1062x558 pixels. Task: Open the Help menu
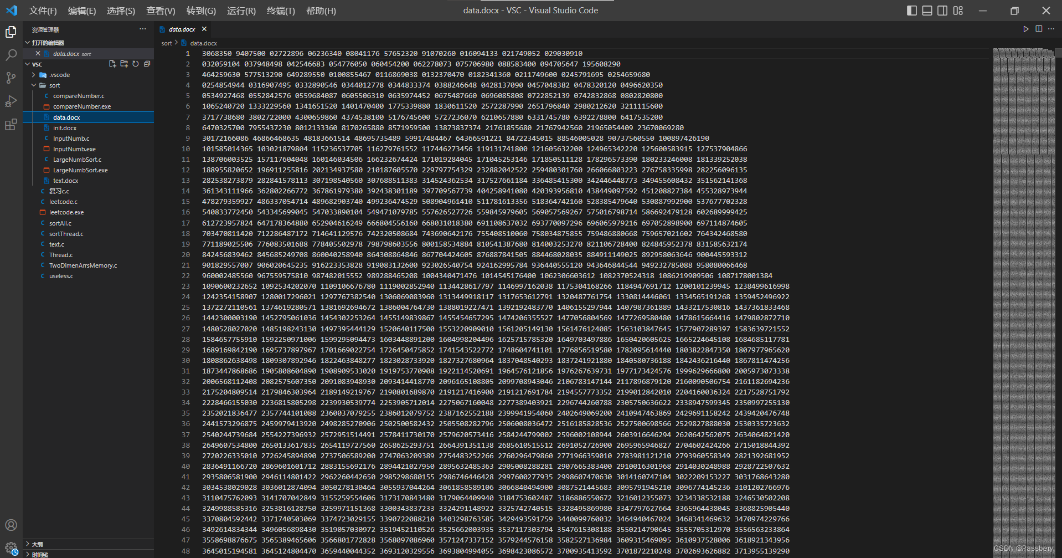[x=321, y=11]
